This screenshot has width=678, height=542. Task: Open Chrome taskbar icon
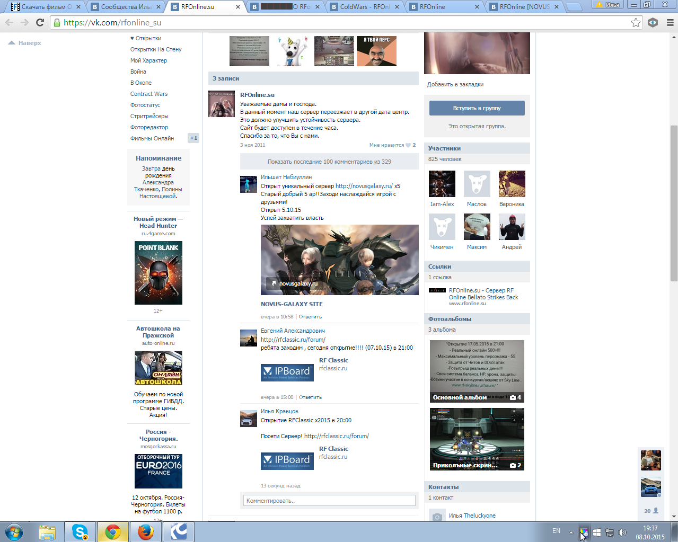pyautogui.click(x=112, y=532)
